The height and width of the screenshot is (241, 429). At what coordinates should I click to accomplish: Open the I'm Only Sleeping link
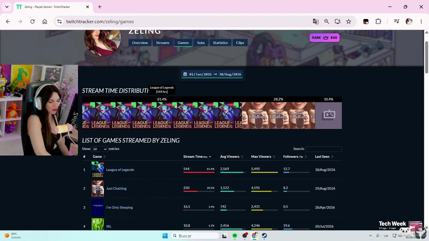click(x=119, y=208)
